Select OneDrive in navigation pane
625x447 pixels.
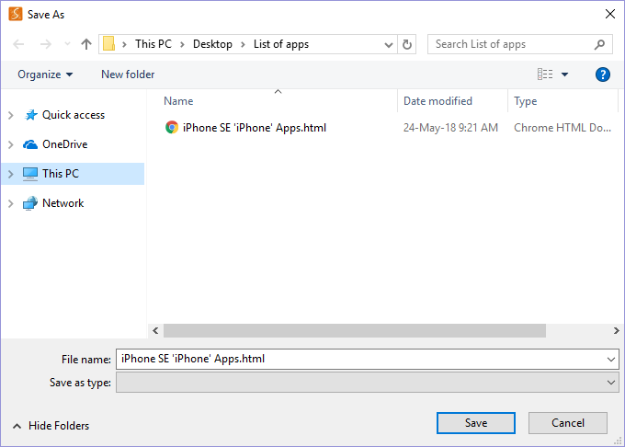tap(64, 144)
